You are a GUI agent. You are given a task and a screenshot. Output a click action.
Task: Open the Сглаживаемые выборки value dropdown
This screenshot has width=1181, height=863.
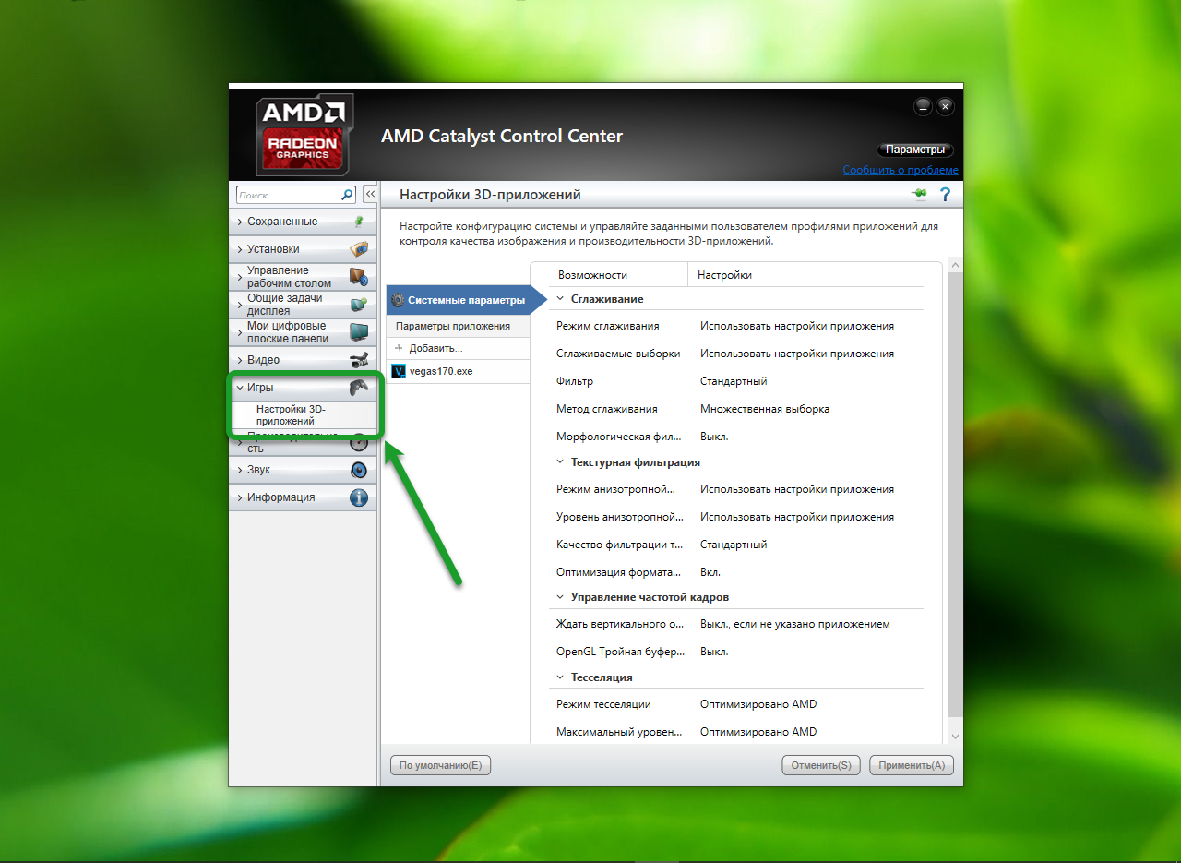coord(797,354)
